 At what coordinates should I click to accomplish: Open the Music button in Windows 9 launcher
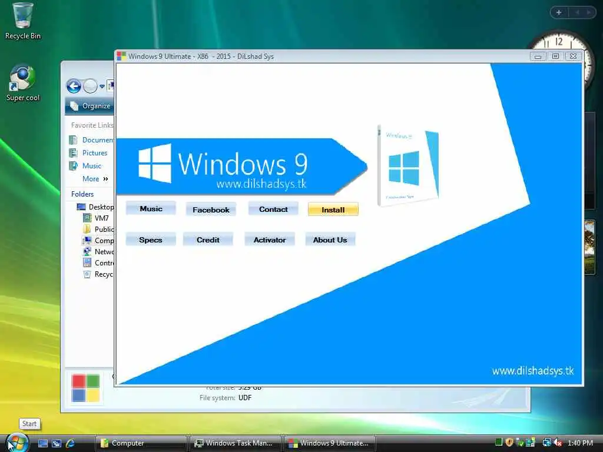pos(151,209)
